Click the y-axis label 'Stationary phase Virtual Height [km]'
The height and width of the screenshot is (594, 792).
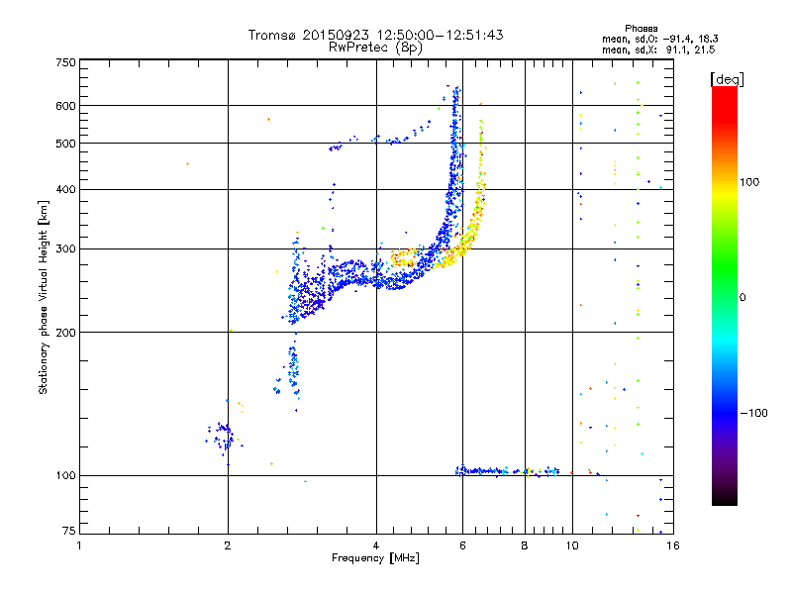[x=44, y=297]
